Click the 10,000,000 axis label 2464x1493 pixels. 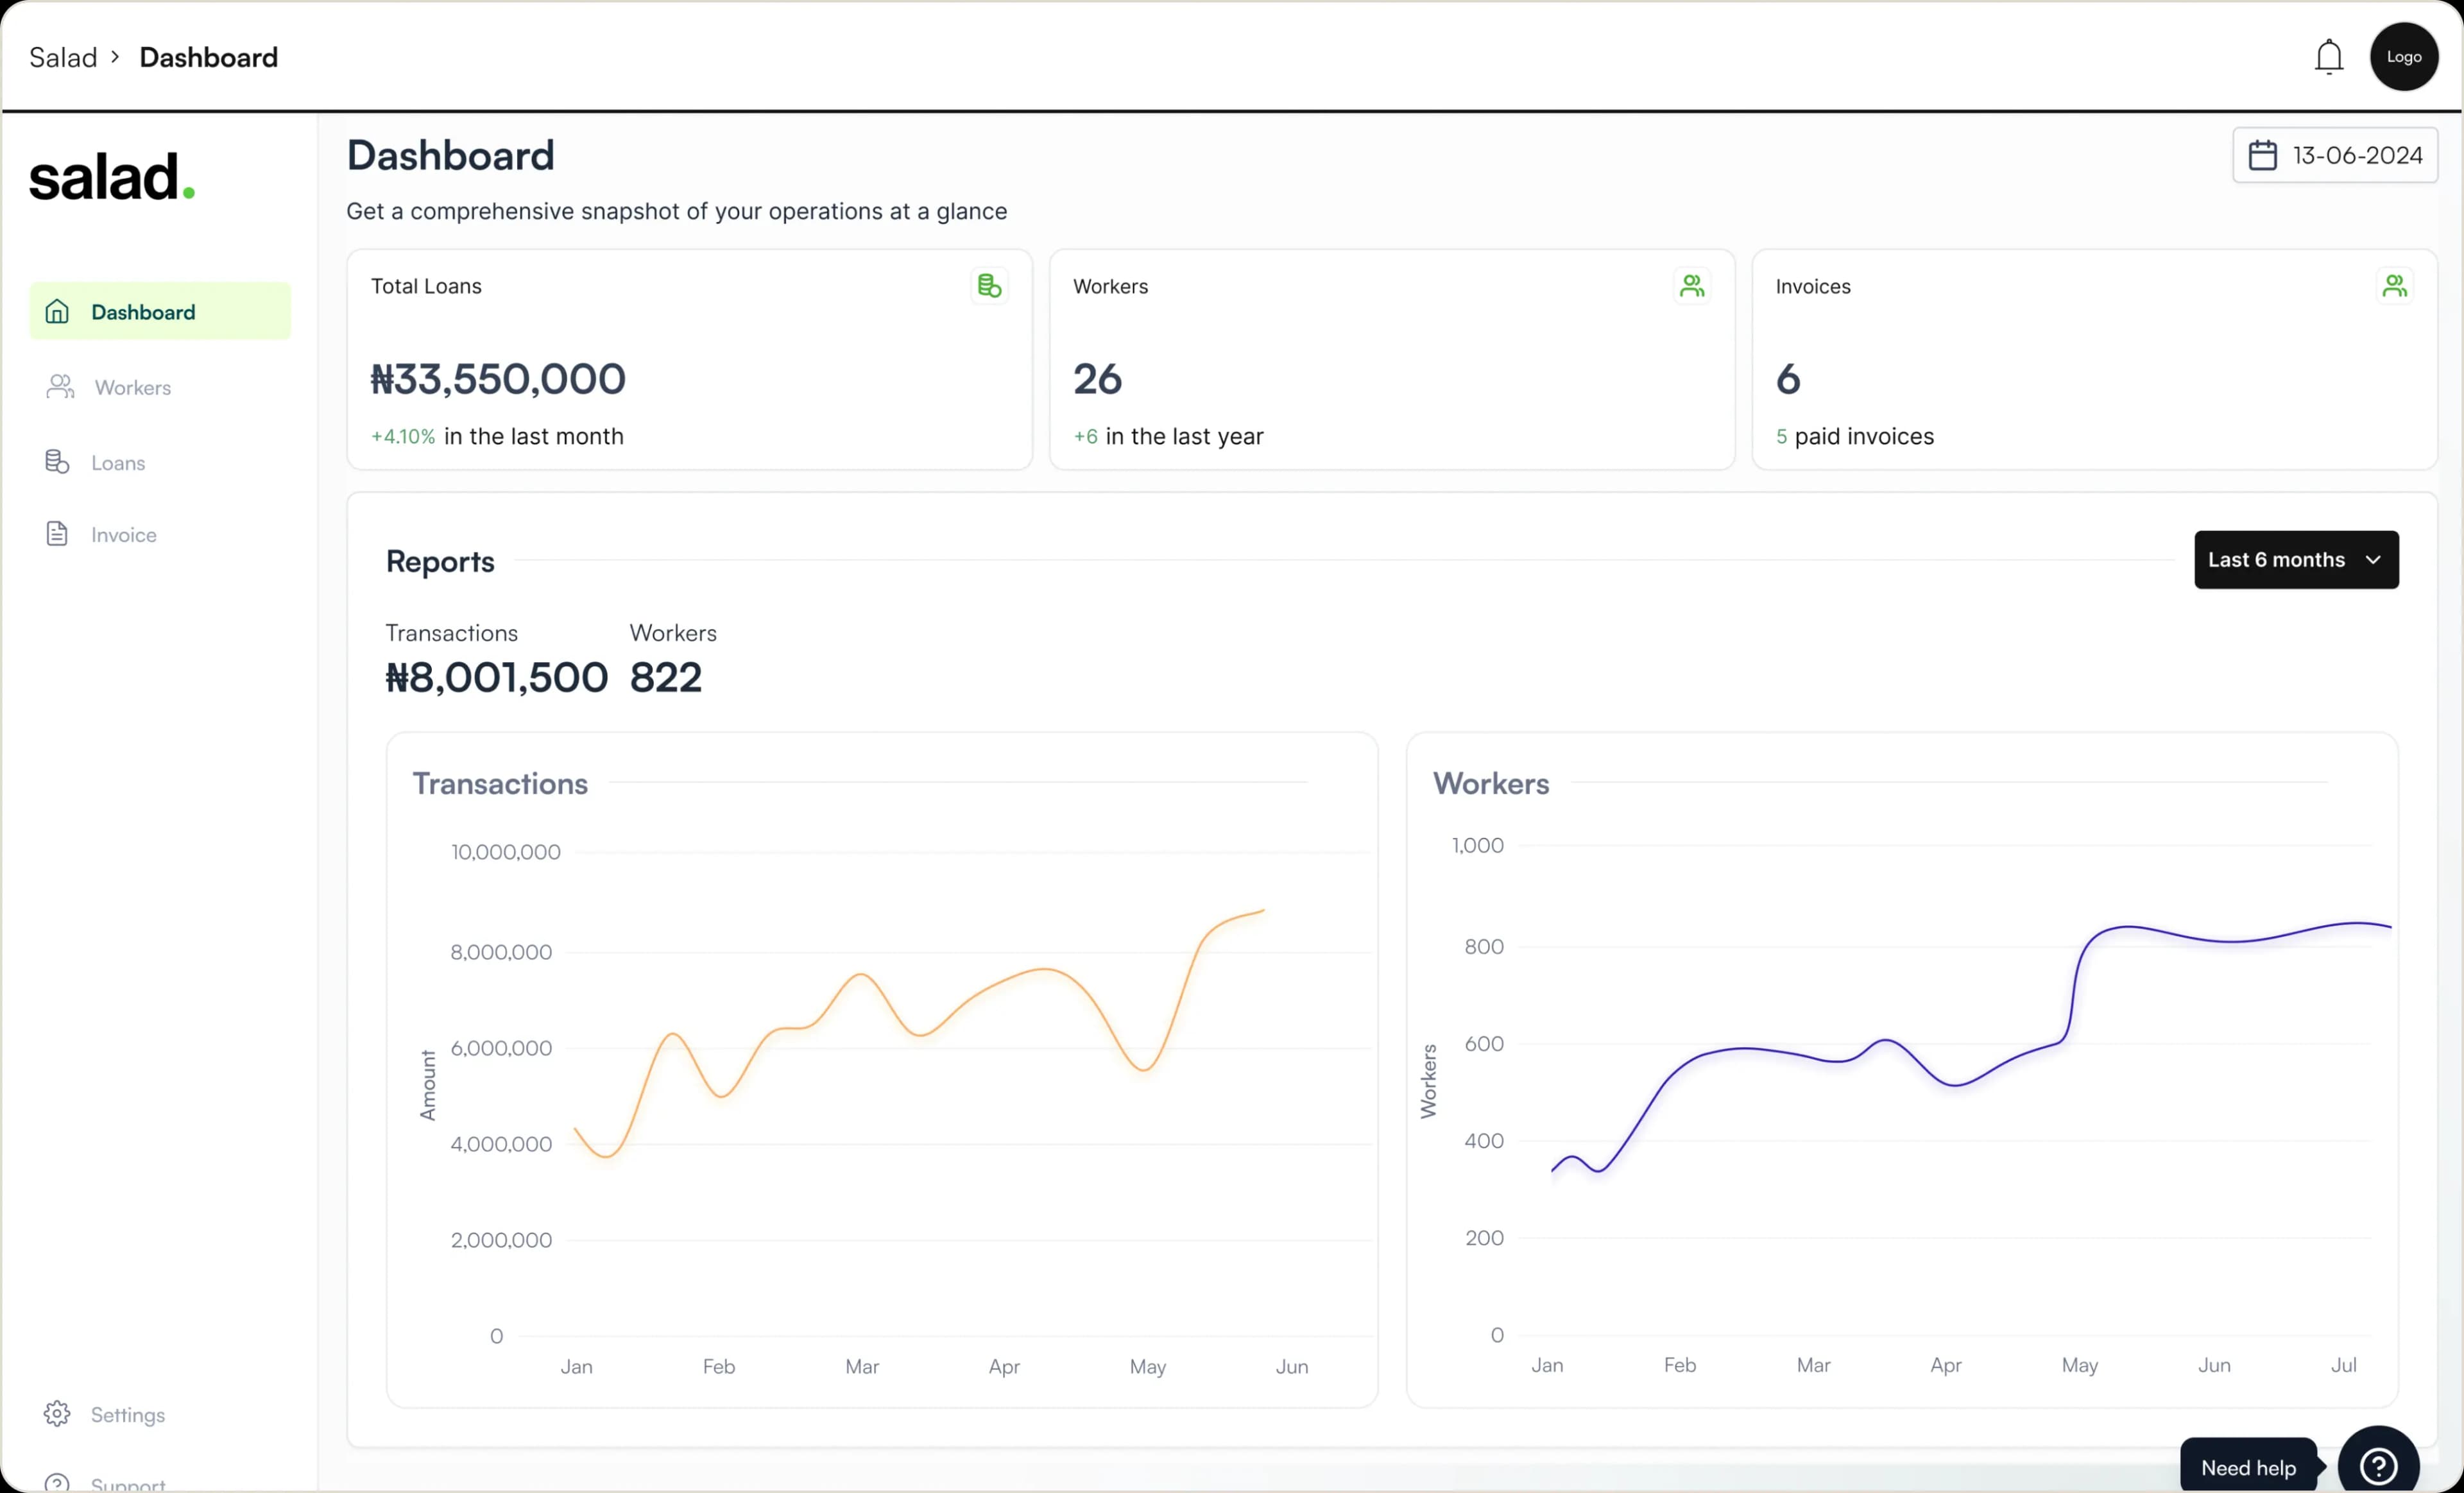pyautogui.click(x=505, y=852)
